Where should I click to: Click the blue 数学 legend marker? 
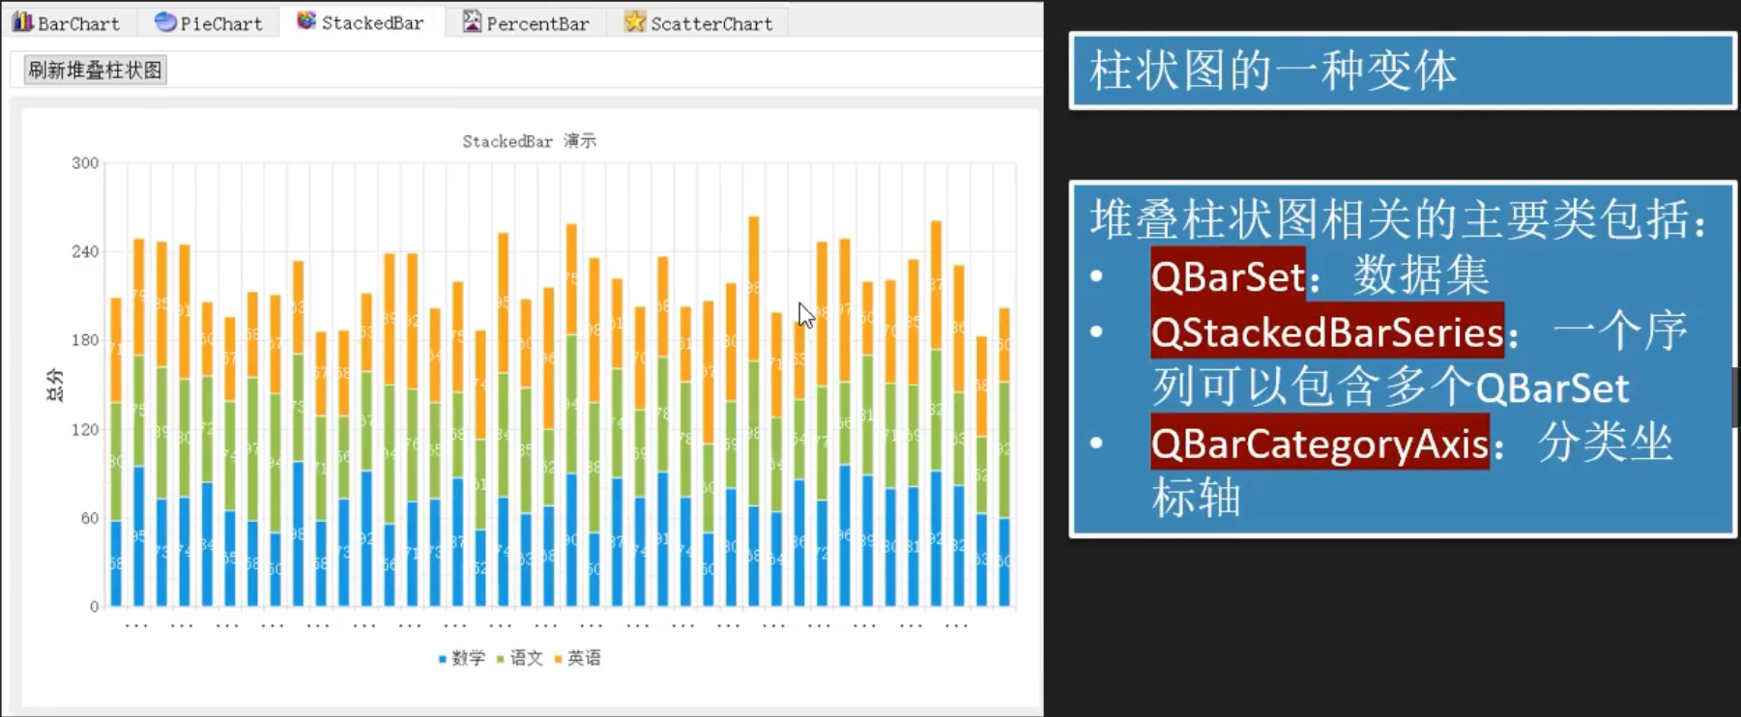coord(443,659)
